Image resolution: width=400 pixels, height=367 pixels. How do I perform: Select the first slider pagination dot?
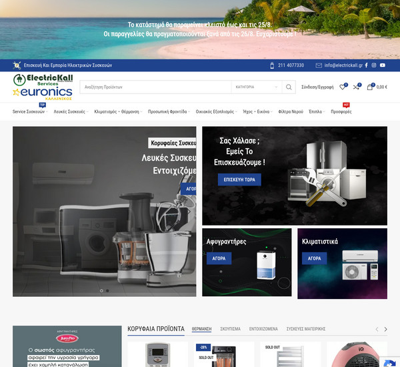click(101, 291)
